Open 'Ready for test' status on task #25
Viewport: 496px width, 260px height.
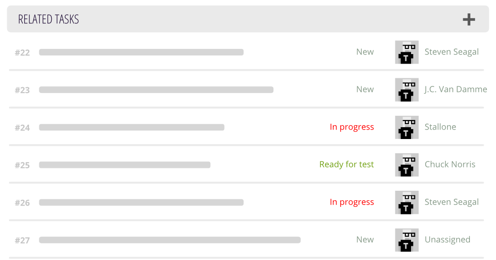coord(346,165)
